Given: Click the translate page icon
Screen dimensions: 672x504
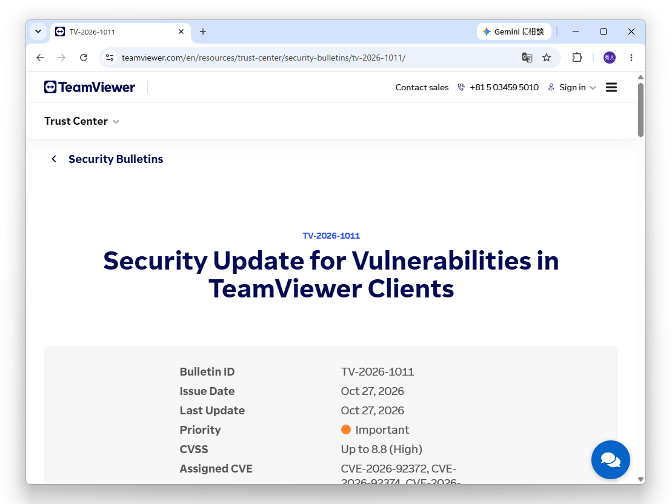Looking at the screenshot, I should (x=527, y=58).
